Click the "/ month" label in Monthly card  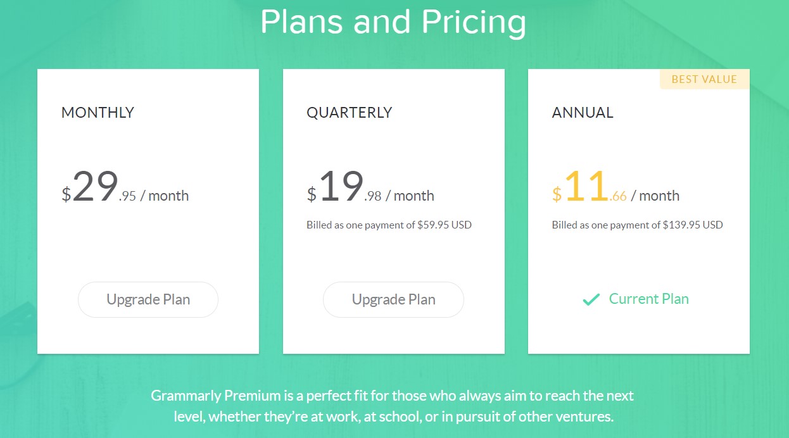click(x=165, y=196)
